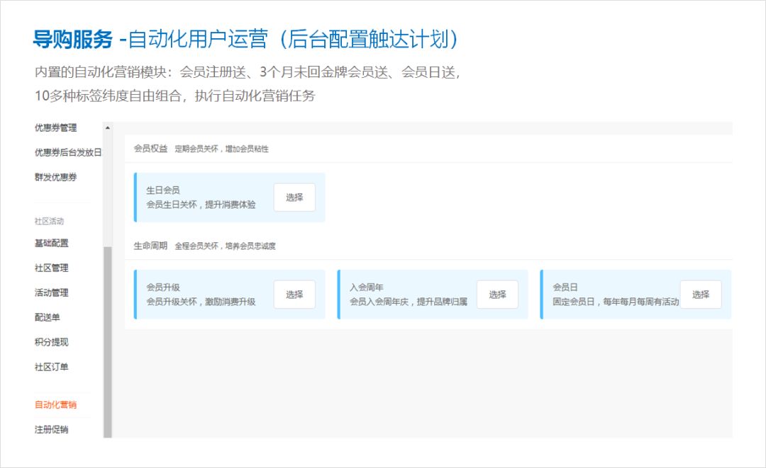Click text 全程会员关怀，培养会员忠诚度

[x=226, y=246]
